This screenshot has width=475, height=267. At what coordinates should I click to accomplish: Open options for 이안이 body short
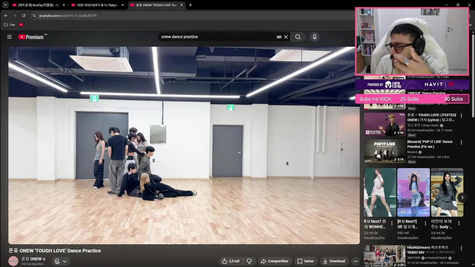tap(459, 223)
